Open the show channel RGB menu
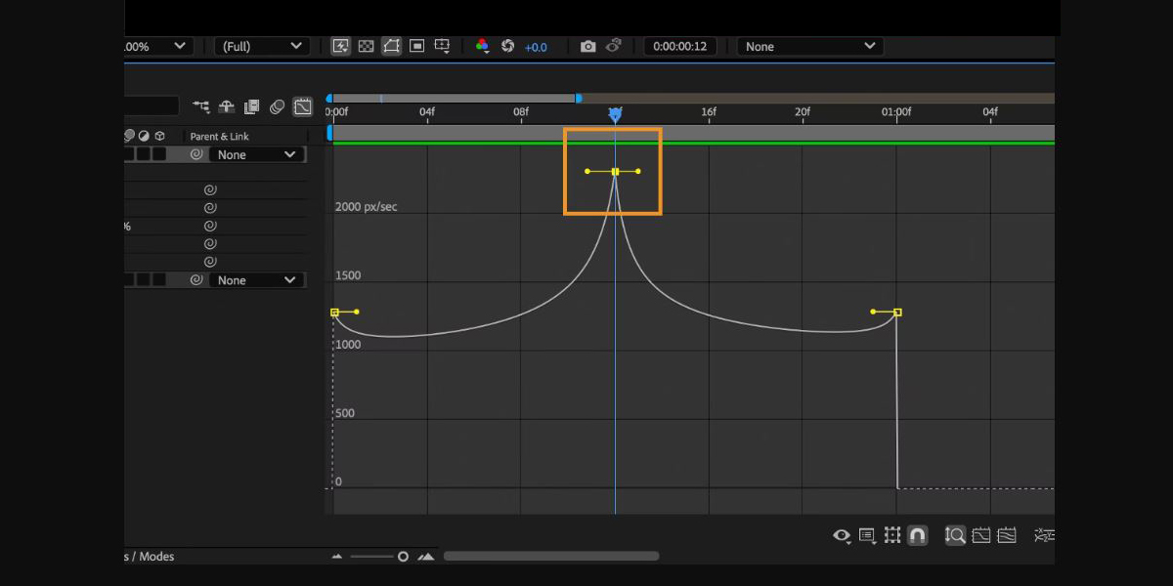The width and height of the screenshot is (1173, 586). pyautogui.click(x=482, y=46)
